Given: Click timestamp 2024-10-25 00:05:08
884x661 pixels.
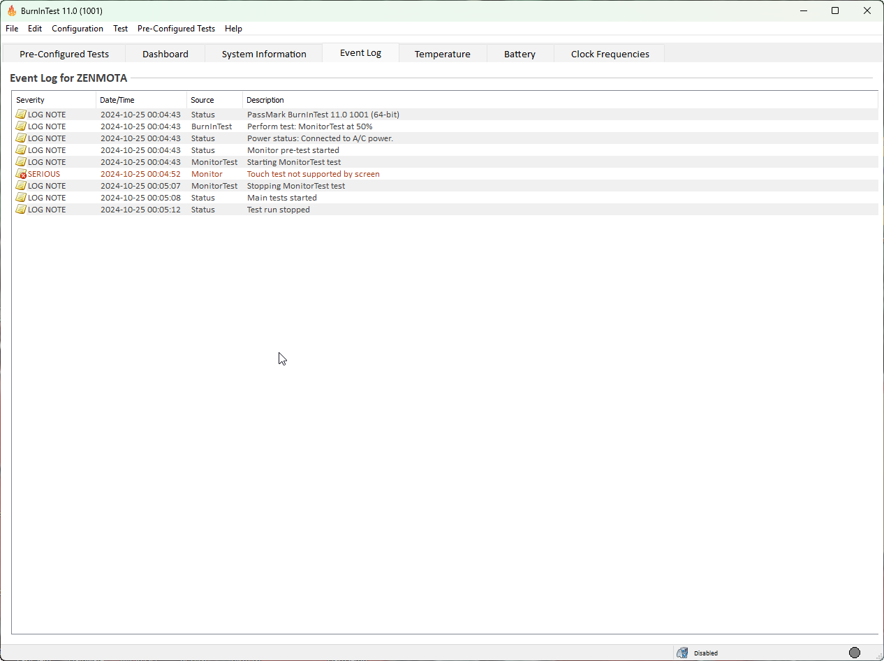Looking at the screenshot, I should click(x=140, y=198).
